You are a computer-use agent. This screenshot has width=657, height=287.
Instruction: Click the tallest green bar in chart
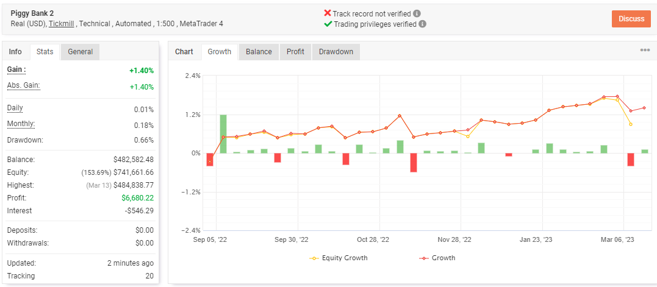click(223, 134)
